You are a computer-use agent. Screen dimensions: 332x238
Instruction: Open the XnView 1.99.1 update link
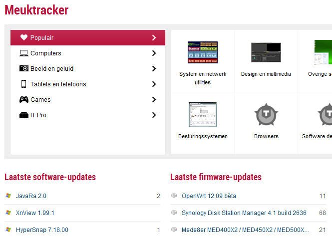[35, 213]
